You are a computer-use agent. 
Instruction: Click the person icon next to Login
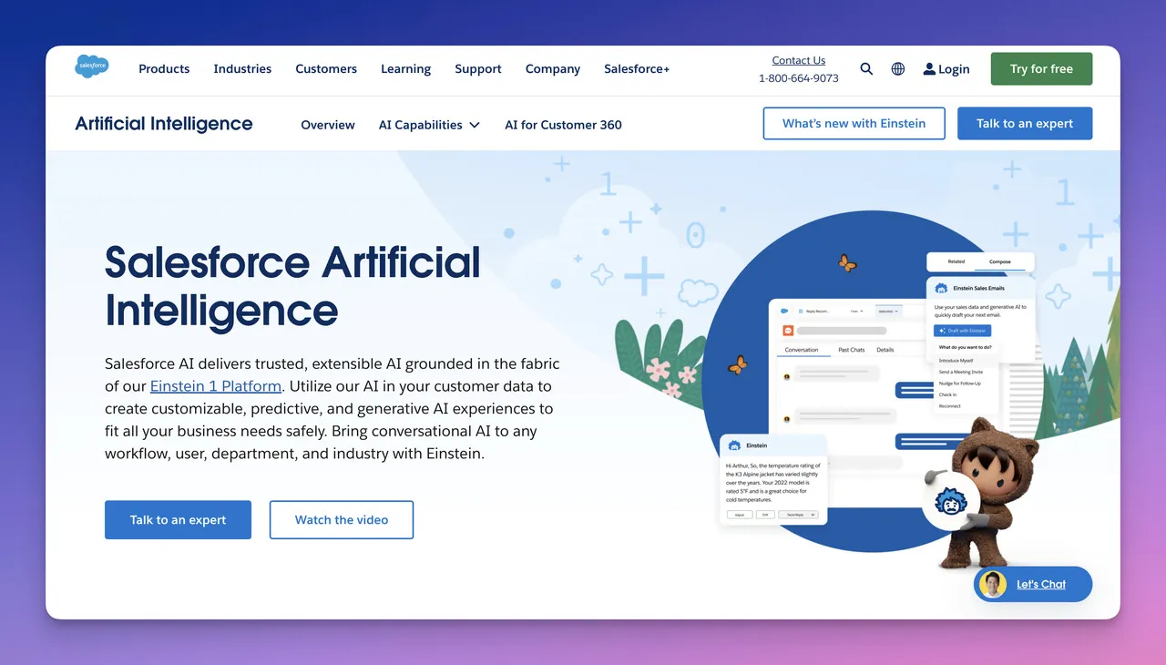pos(929,69)
